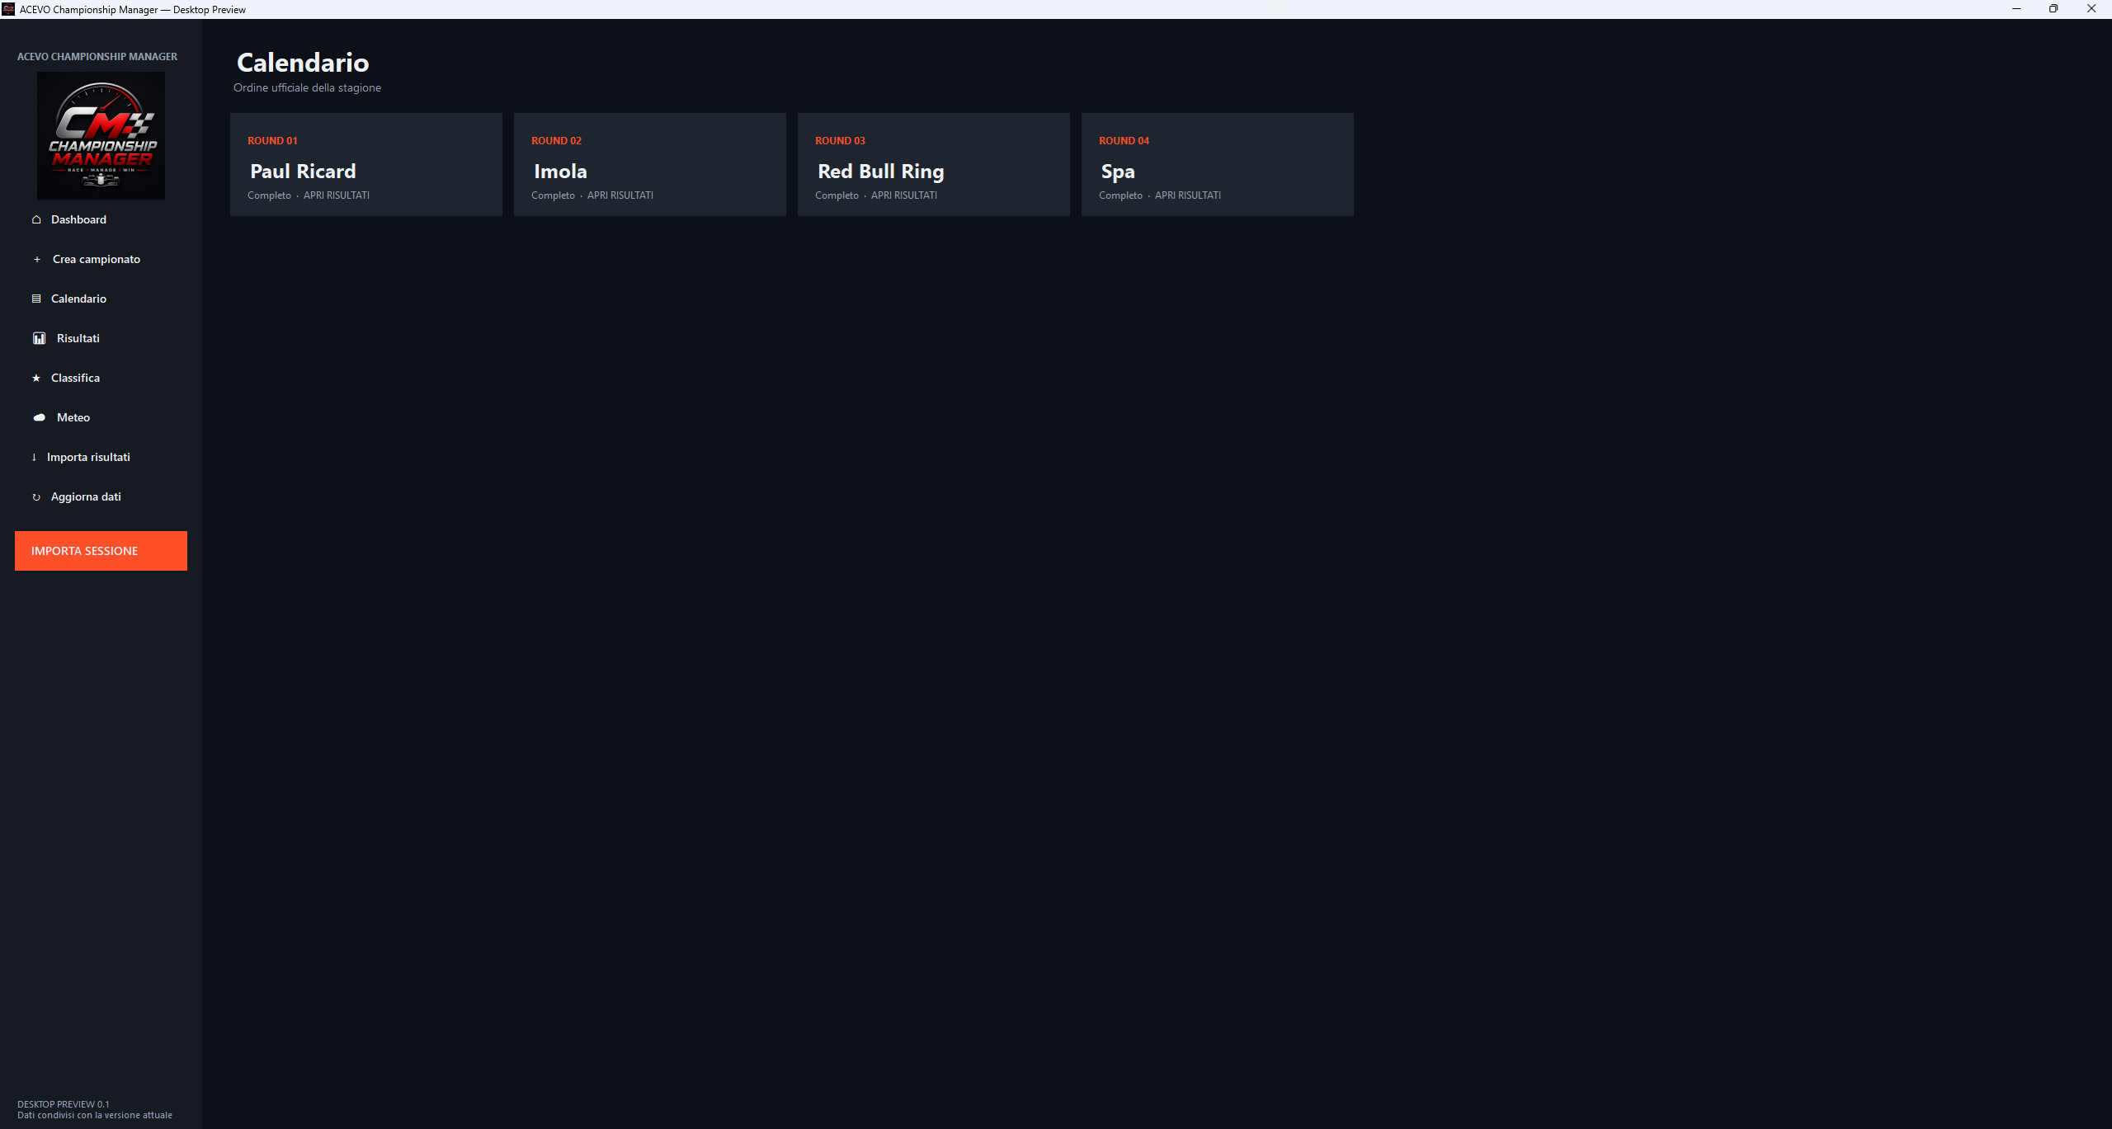The image size is (2112, 1129).
Task: Select the Paul Ricard round title
Action: pyautogui.click(x=303, y=172)
